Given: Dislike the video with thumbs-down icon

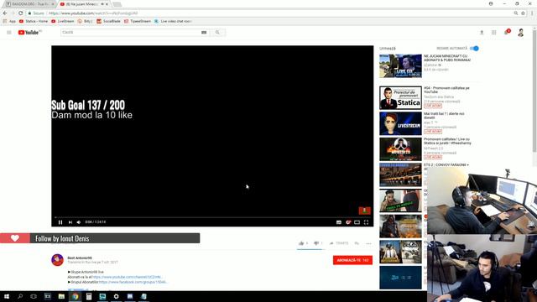Looking at the screenshot, I should 316,243.
